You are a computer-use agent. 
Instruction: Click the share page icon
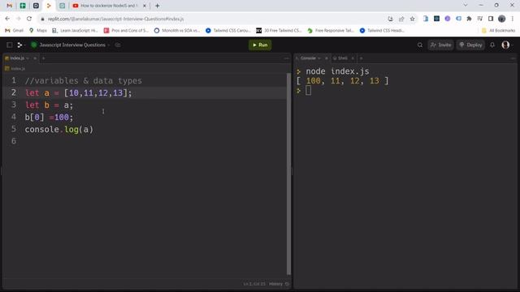pos(401,19)
